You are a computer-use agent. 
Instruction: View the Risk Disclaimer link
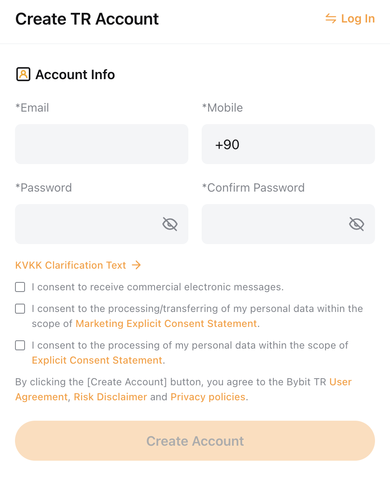click(110, 397)
